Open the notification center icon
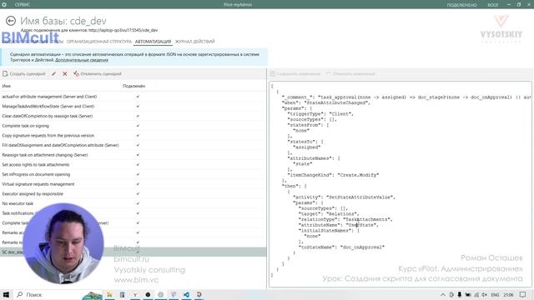Image resolution: width=534 pixels, height=300 pixels. [523, 294]
